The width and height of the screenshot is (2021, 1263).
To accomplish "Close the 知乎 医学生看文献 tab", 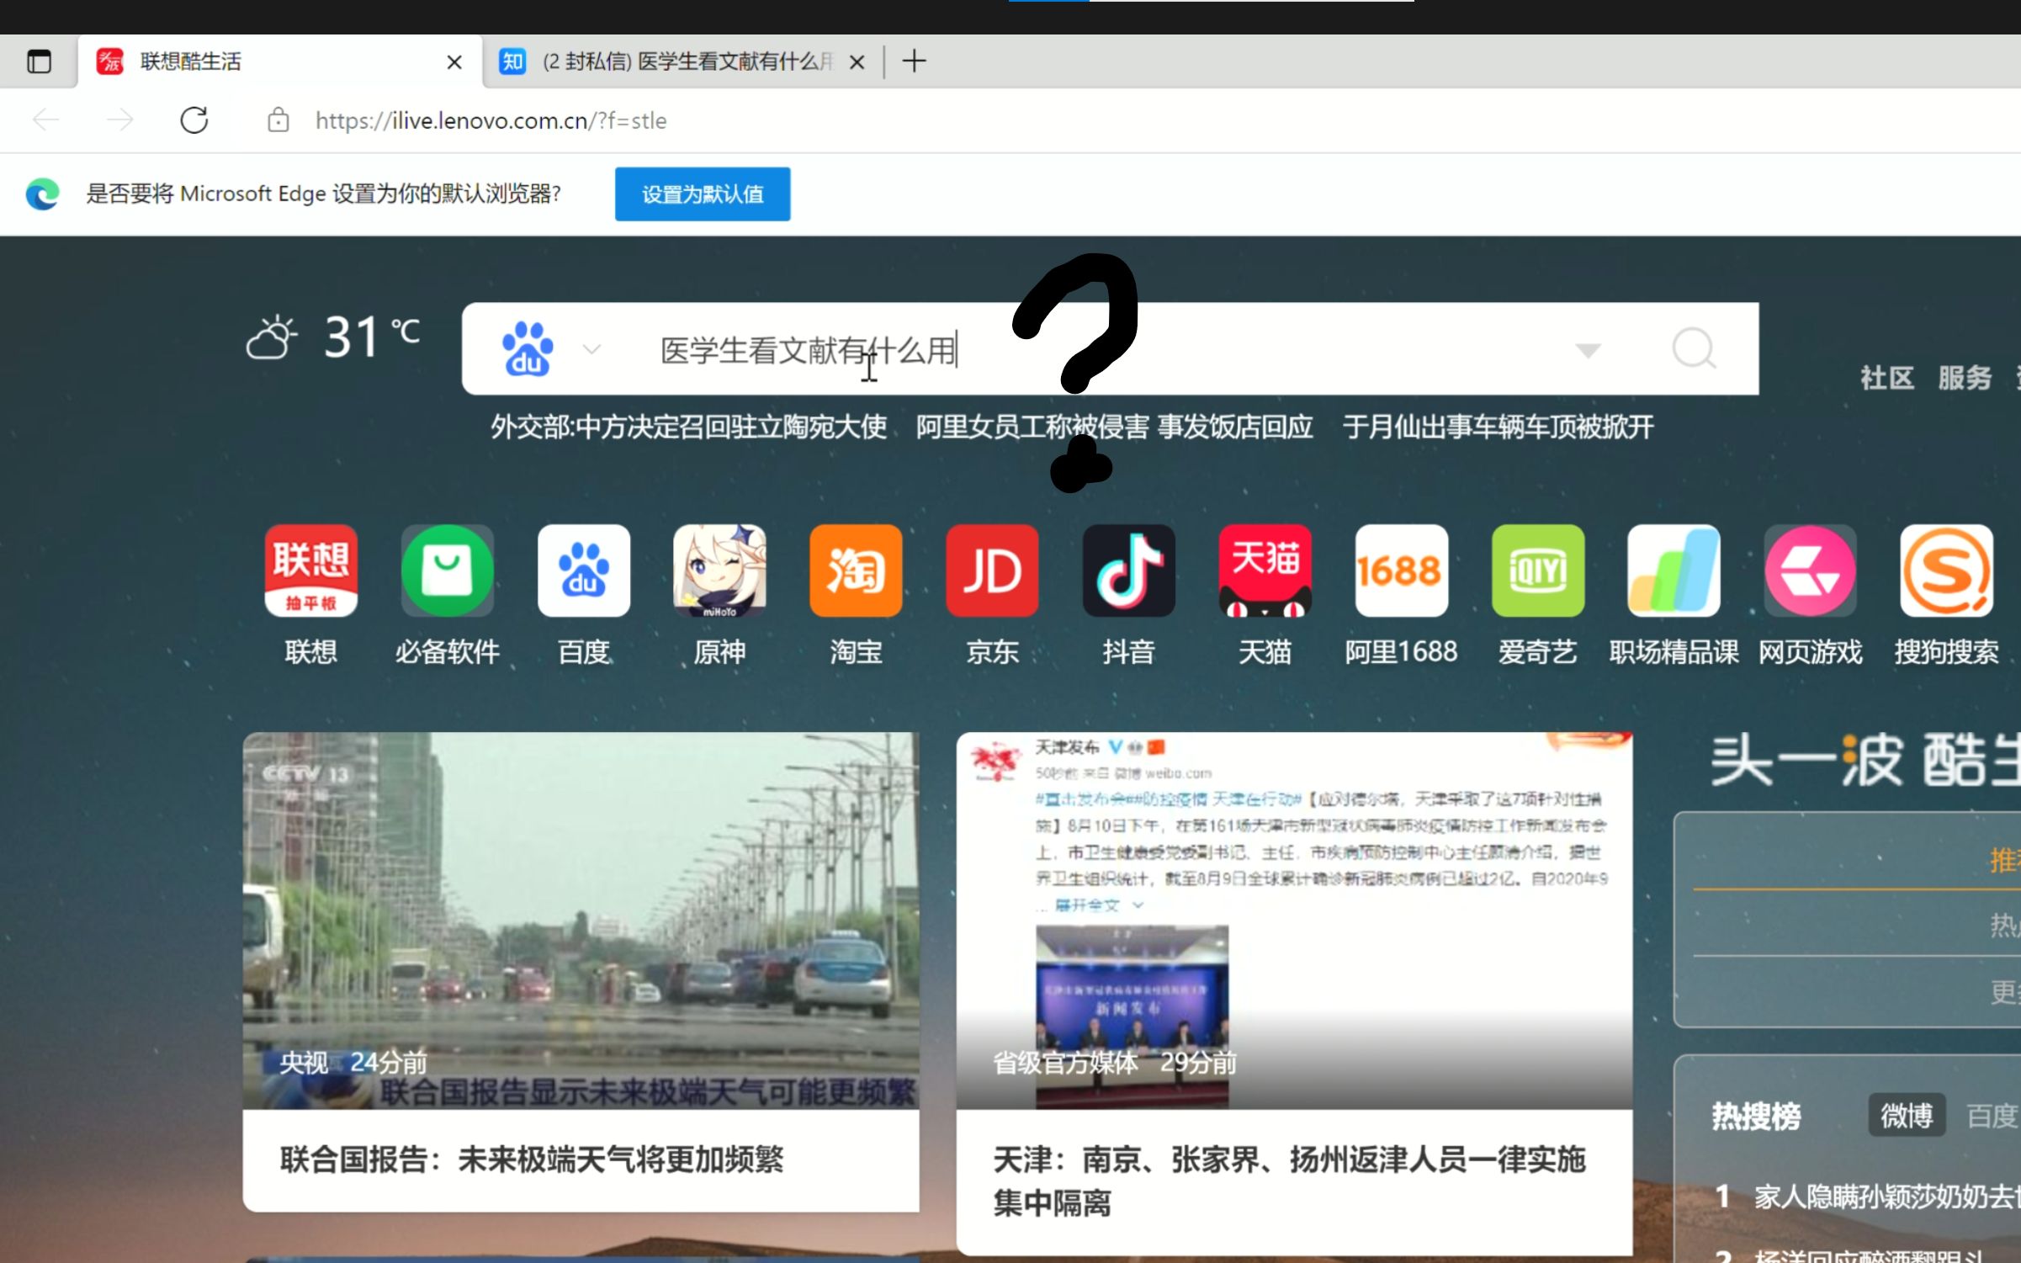I will 857,62.
